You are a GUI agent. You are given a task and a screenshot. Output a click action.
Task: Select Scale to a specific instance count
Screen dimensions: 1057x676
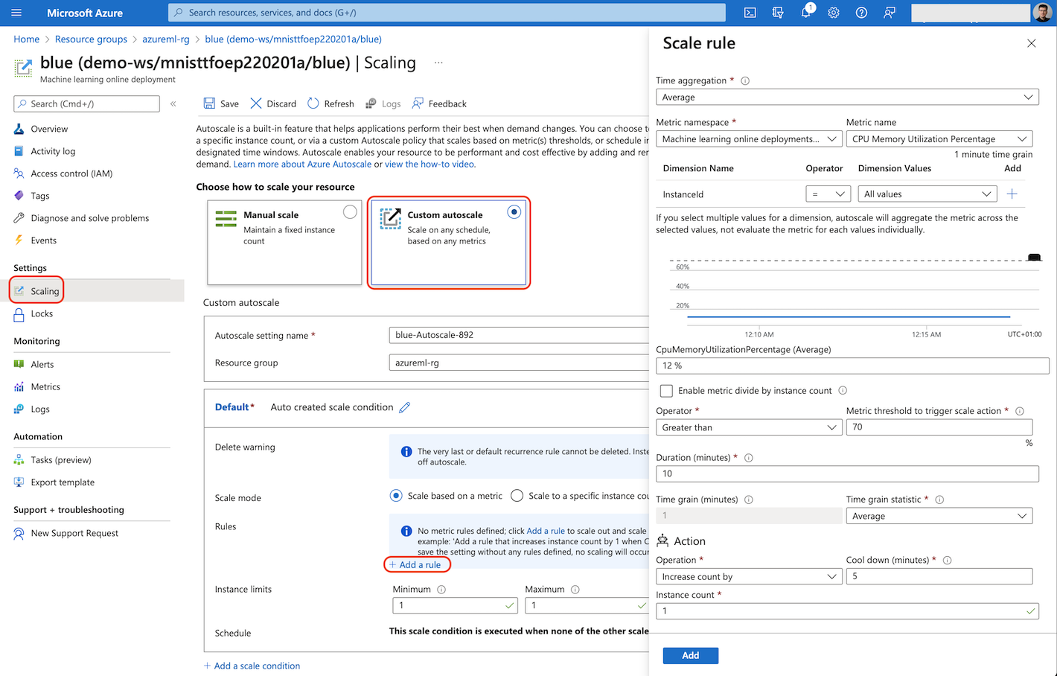point(517,496)
